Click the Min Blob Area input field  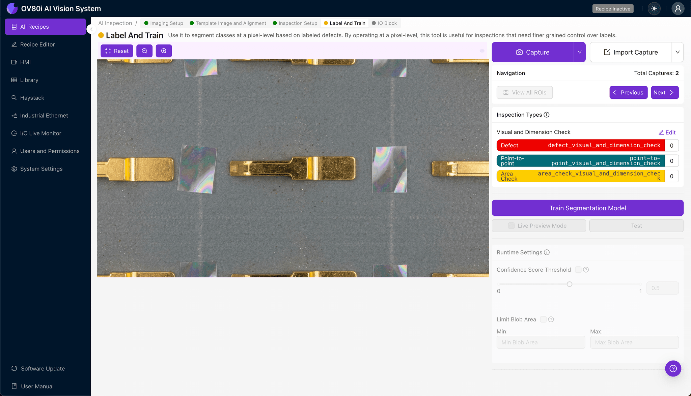[541, 342]
